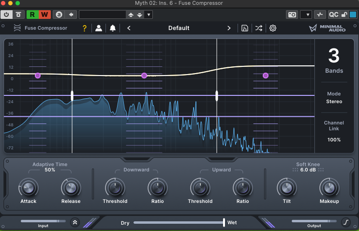
Task: Open the user account icon
Action: (x=99, y=28)
